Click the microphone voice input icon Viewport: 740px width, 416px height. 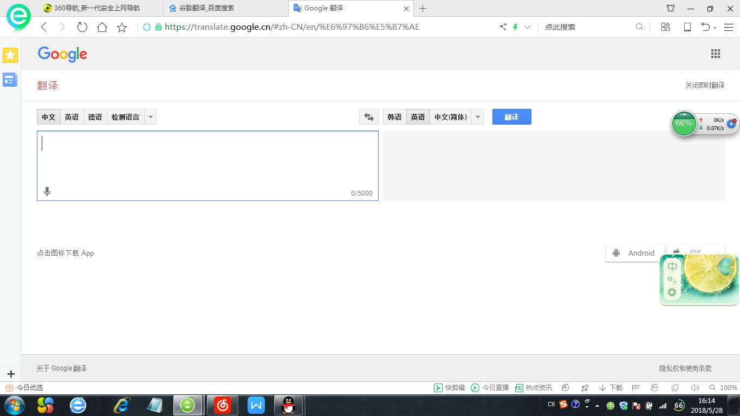47,191
